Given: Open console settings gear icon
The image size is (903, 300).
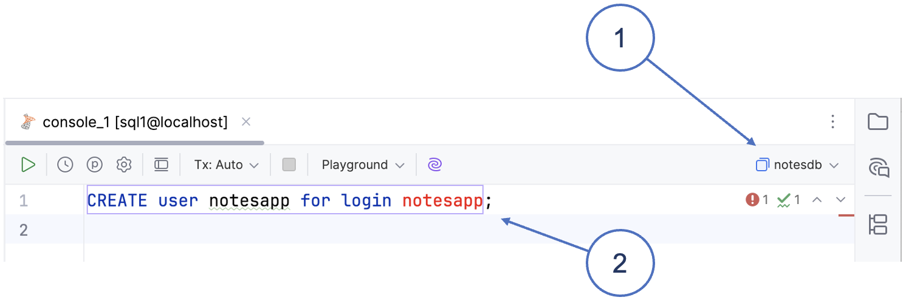Looking at the screenshot, I should tap(124, 165).
